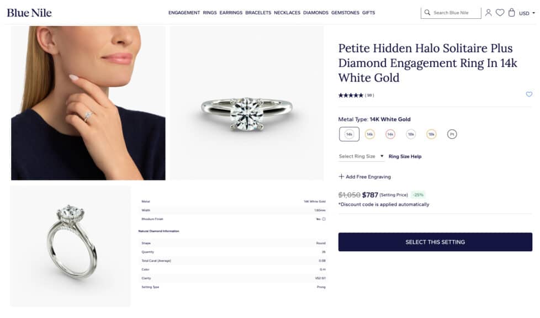Open the shopping bag icon

(511, 13)
